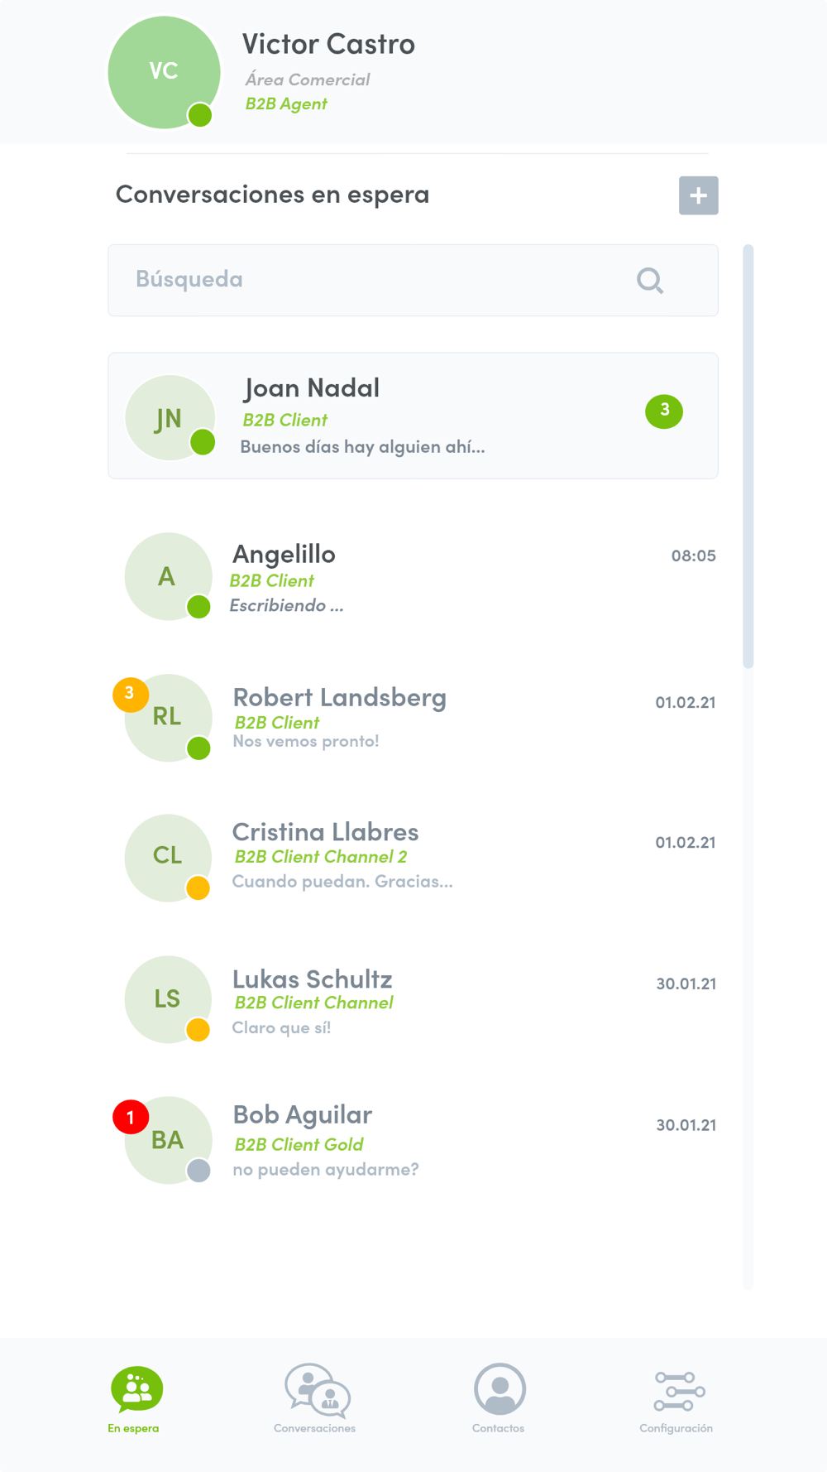The image size is (827, 1472).
Task: Click the conversation list scrollbar
Action: pos(748,455)
